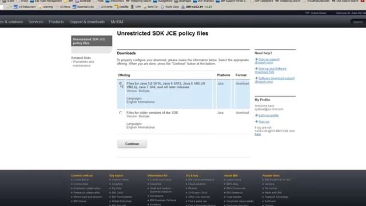Open the Industries footer link
Screen dimensions: 366x206
(x=156, y=184)
